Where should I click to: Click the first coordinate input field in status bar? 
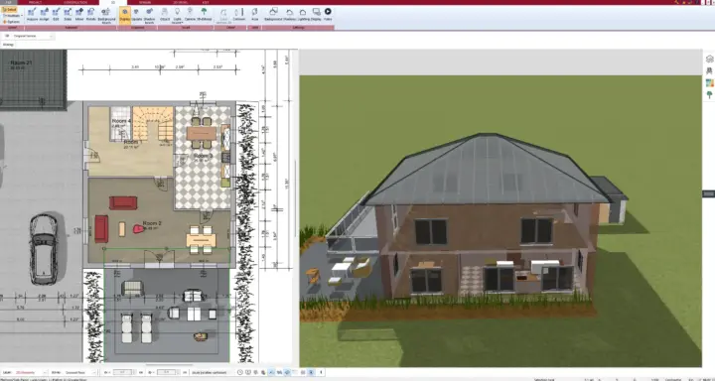coord(122,373)
